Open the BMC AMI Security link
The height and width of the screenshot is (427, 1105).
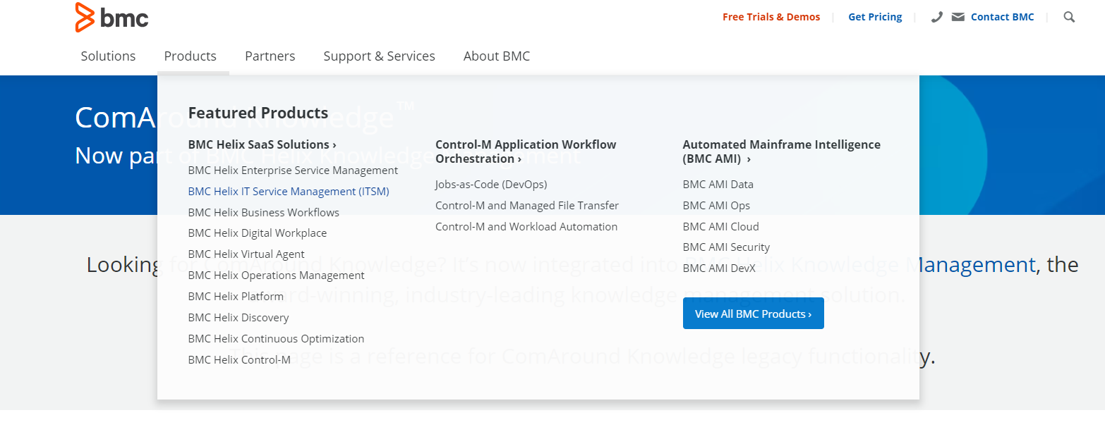click(726, 247)
